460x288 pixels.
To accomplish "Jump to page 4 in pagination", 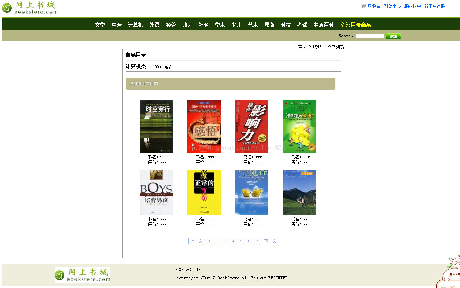I will (233, 241).
